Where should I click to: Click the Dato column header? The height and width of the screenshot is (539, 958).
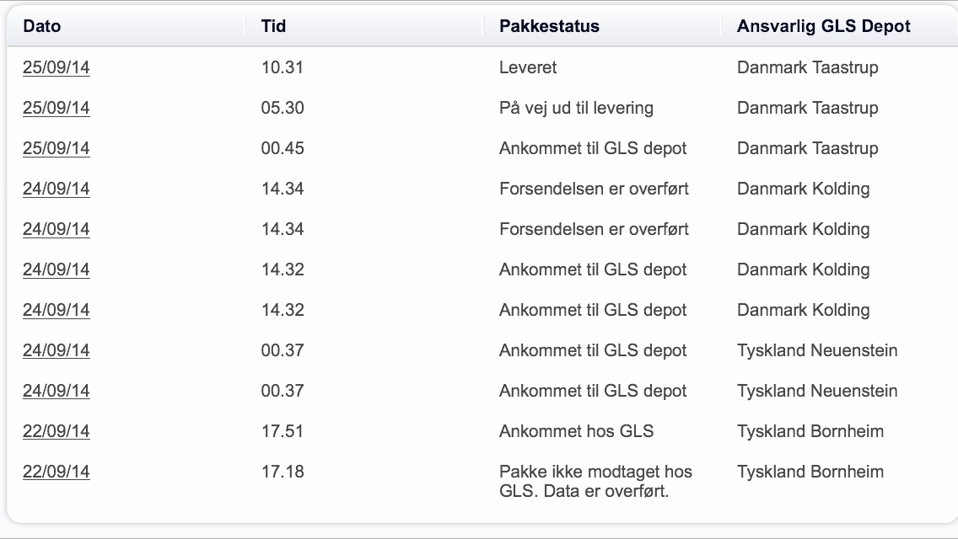coord(42,26)
